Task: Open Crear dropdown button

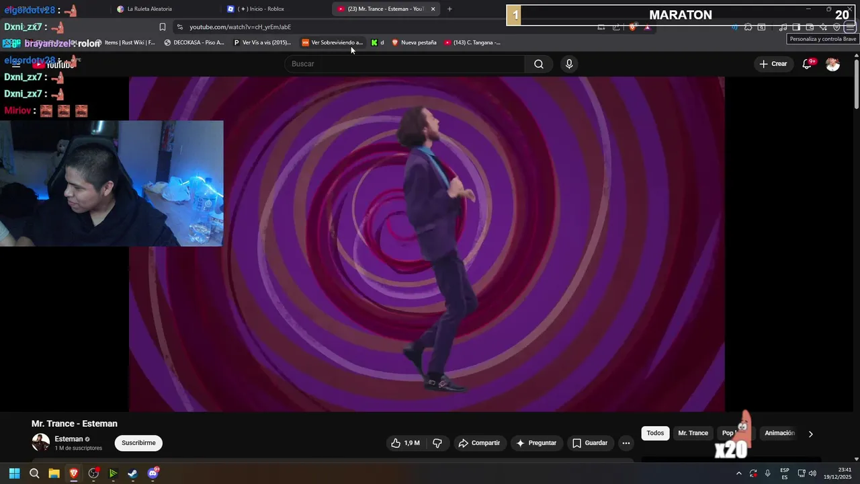Action: [x=773, y=64]
